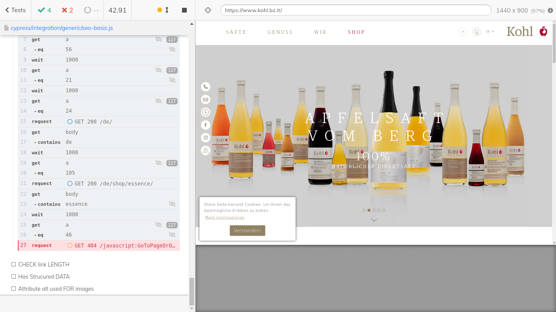The height and width of the screenshot is (312, 556).
Task: Click the email envelope icon
Action: (x=205, y=100)
